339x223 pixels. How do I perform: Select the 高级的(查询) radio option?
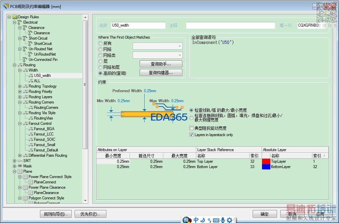(100, 74)
